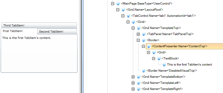Select MainPage BaseType='UserControl' row
The height and width of the screenshot is (93, 223).
tap(147, 4)
